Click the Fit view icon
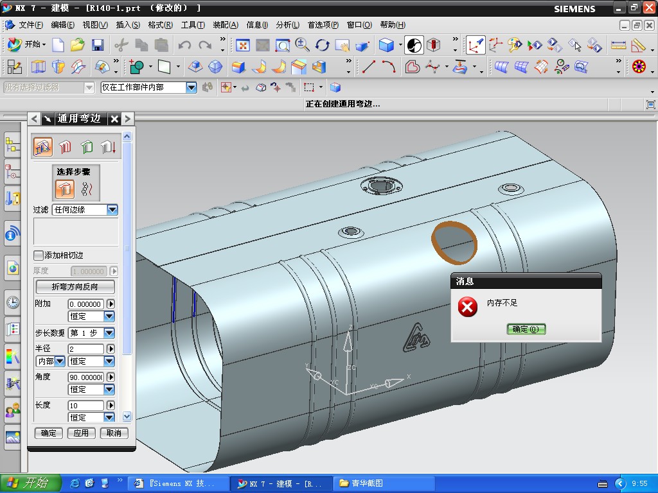 (243, 45)
